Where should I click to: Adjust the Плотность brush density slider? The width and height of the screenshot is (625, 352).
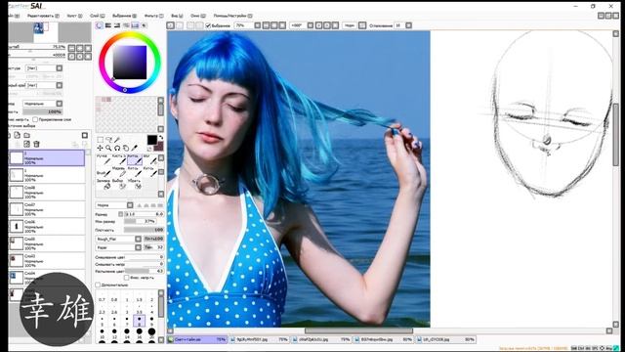[144, 230]
